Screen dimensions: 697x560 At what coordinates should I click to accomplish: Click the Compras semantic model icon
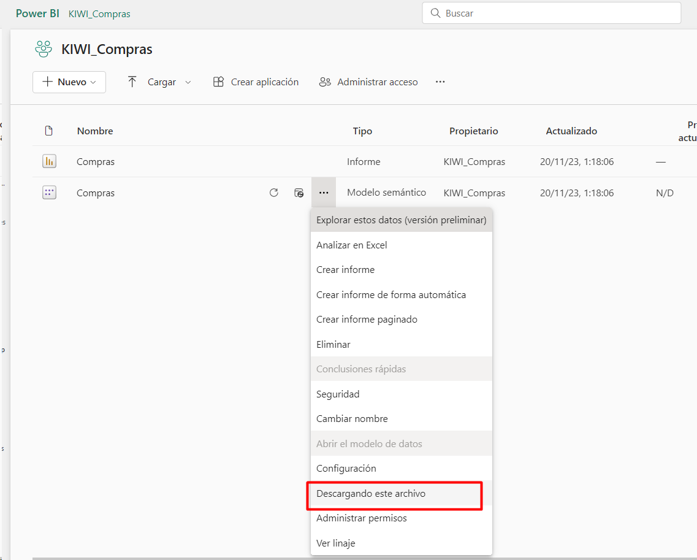[x=49, y=193]
